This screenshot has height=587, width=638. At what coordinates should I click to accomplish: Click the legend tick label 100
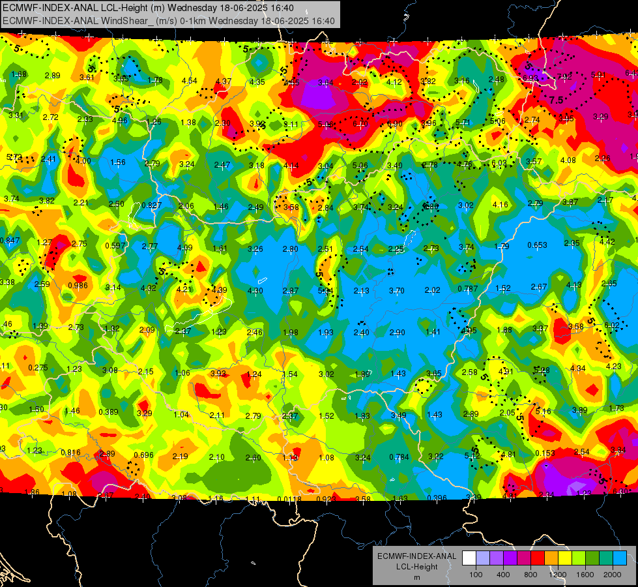tap(476, 575)
